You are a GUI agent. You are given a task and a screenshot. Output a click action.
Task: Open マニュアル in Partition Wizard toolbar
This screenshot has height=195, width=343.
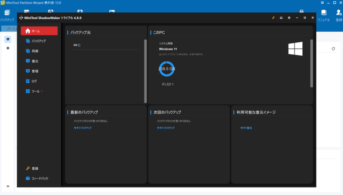pos(324,15)
